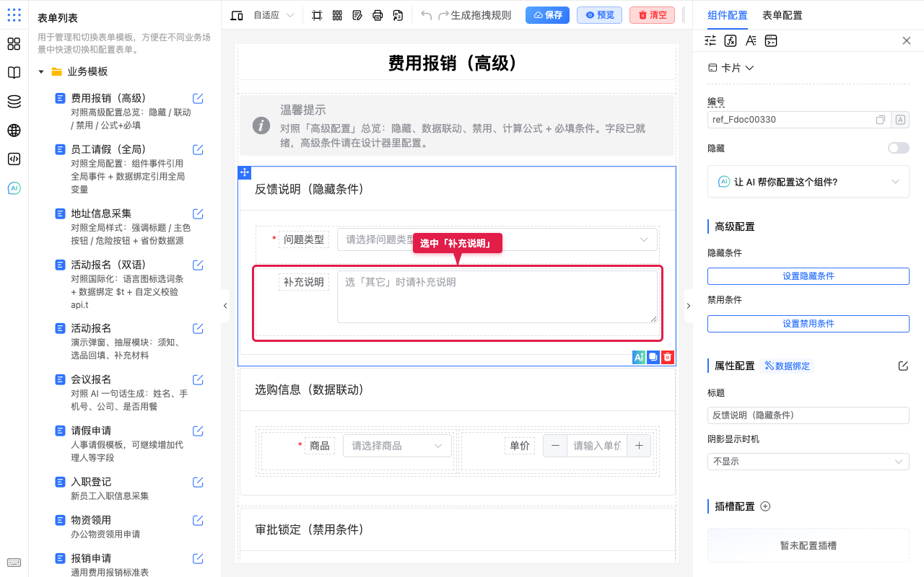Viewport: 924px width, 577px height.
Task: Collapse the right panel arrow
Action: (x=688, y=306)
